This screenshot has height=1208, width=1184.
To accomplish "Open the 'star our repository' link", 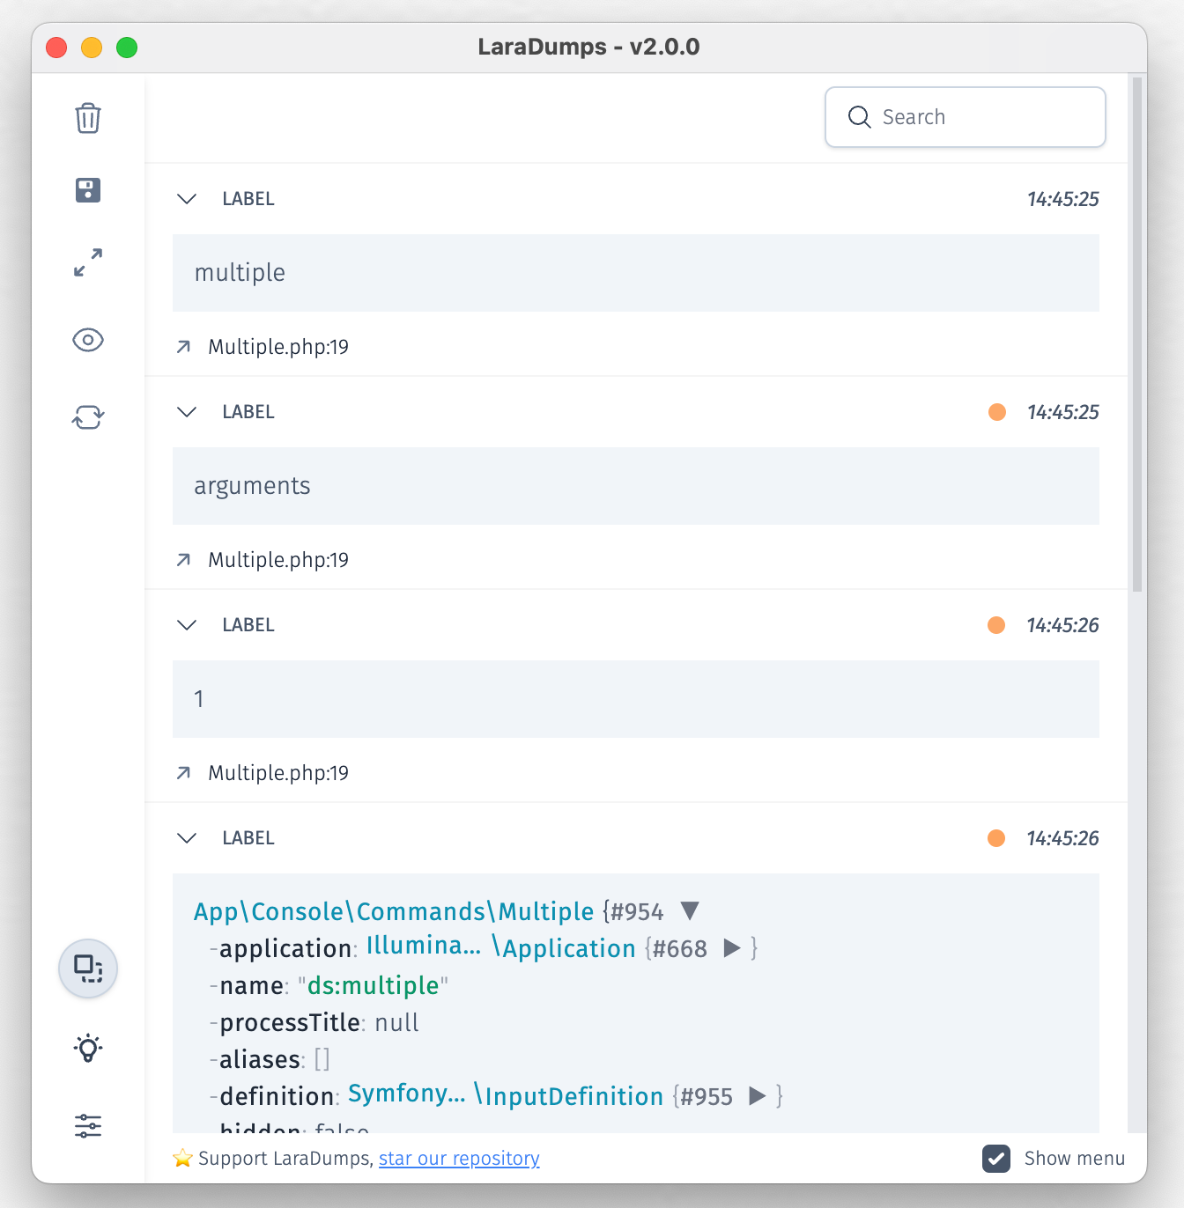I will [459, 1159].
